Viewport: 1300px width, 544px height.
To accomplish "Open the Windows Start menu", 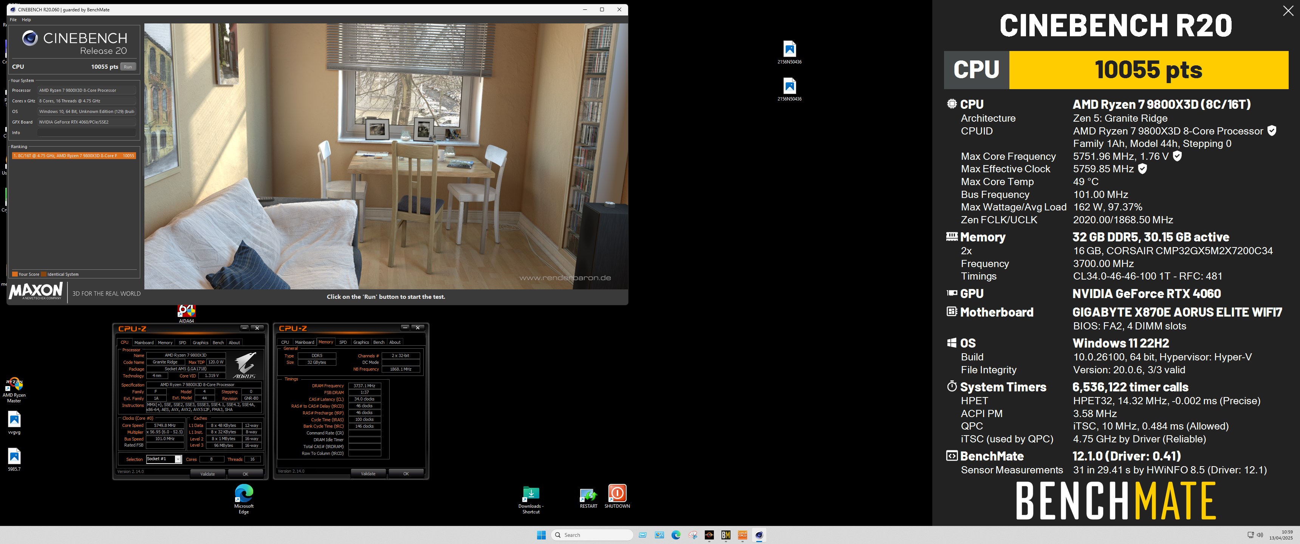I will point(542,535).
